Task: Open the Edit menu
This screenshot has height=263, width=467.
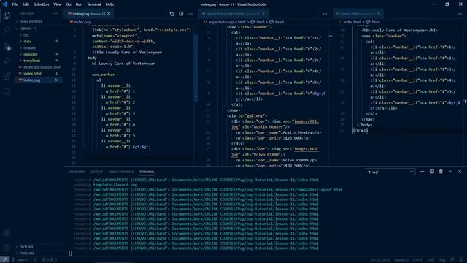Action: [26, 4]
